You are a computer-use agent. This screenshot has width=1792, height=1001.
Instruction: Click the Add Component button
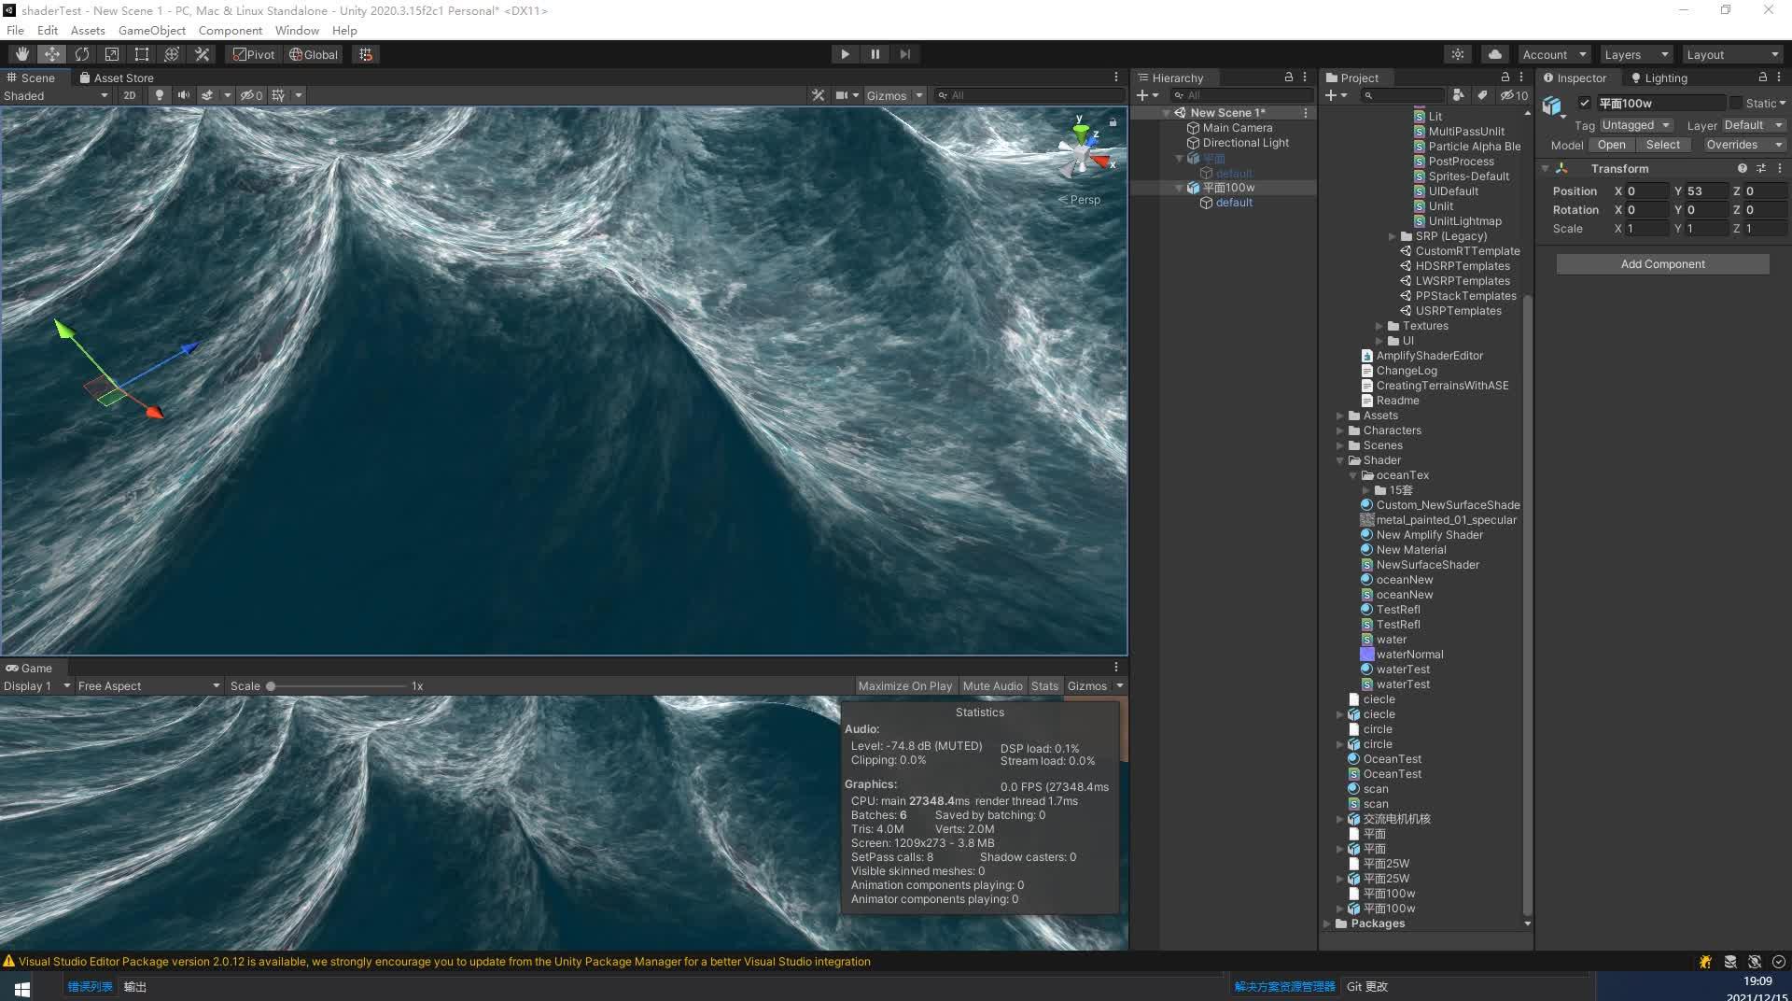click(1662, 264)
